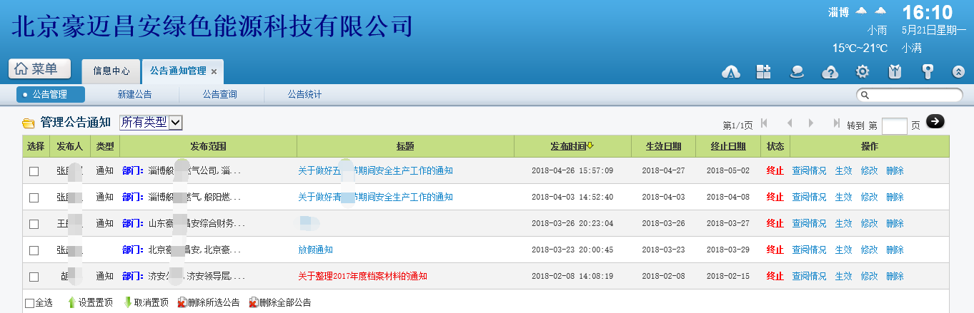Click 删除所选公告 button
The image size is (974, 313).
[208, 303]
